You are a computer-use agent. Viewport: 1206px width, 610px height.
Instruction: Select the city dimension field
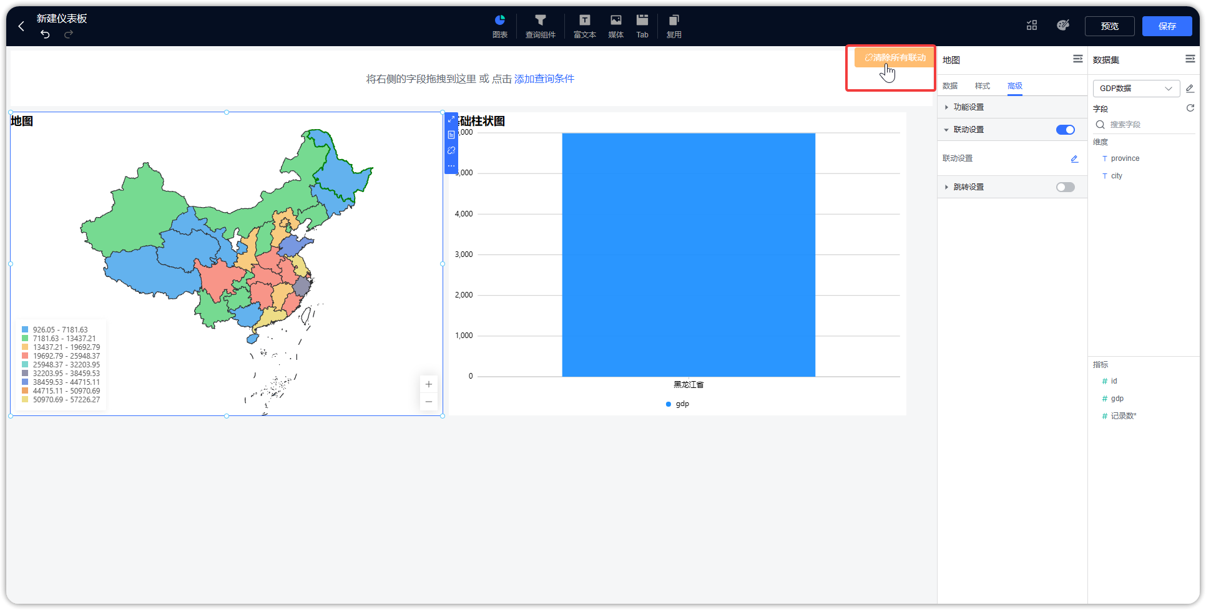coord(1116,176)
